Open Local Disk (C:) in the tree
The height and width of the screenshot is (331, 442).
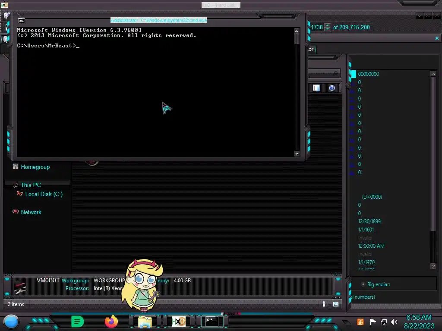pyautogui.click(x=44, y=194)
